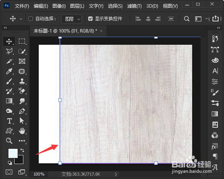Swap foreground and background colors
Viewport: 224px width, 179px height.
click(x=22, y=150)
